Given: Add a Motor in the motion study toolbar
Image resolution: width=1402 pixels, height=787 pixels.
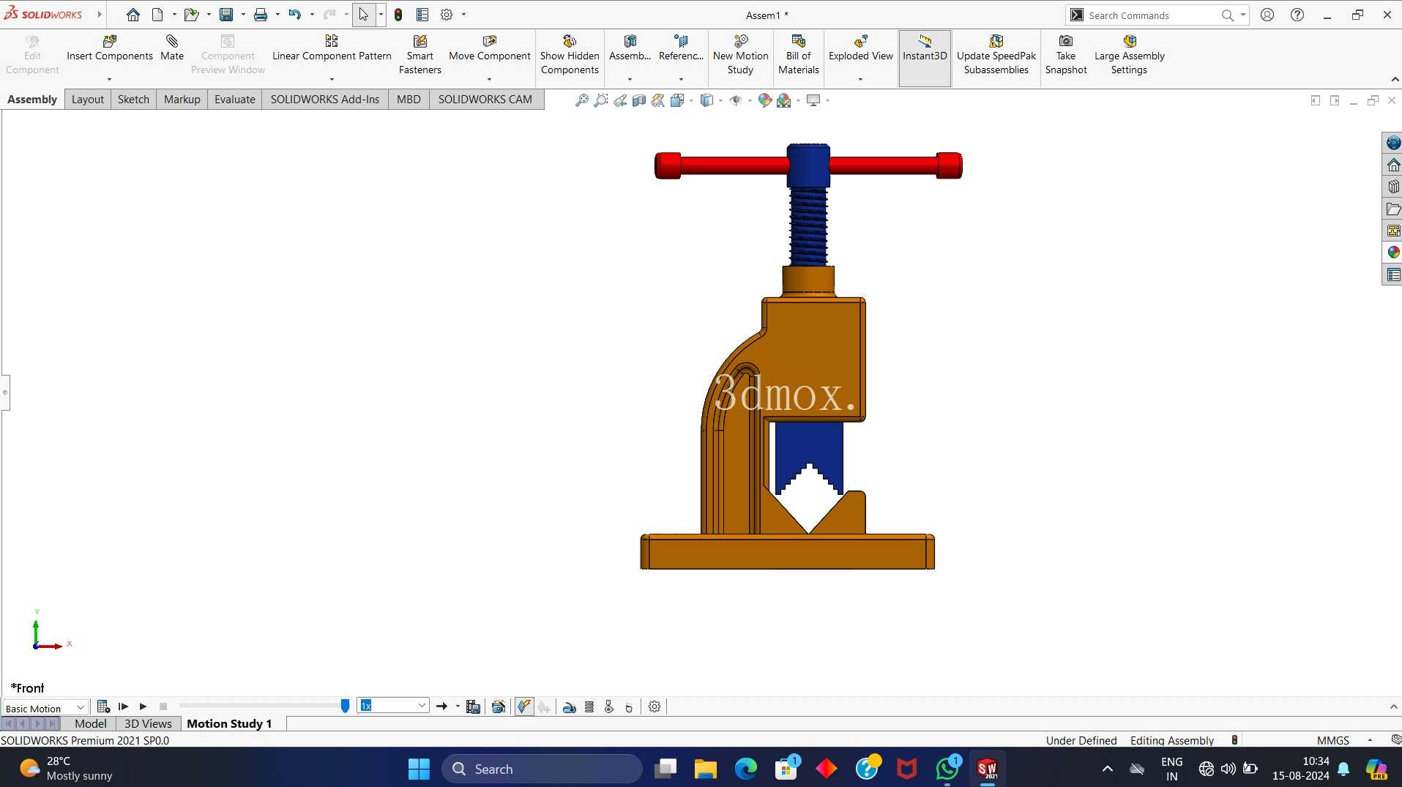Looking at the screenshot, I should point(569,706).
